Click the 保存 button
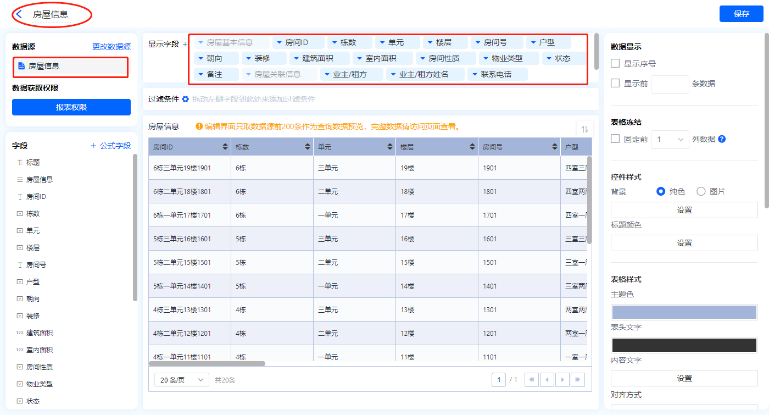This screenshot has height=415, width=769. click(741, 14)
